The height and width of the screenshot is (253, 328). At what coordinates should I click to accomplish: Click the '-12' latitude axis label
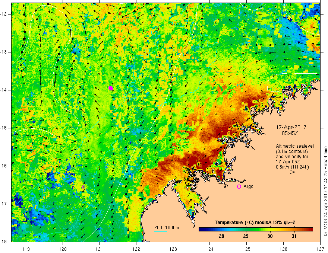(x=4, y=14)
